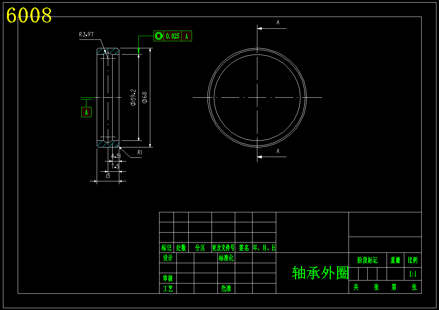Click the 轴承外圈 title text
The image size is (439, 310).
point(320,273)
